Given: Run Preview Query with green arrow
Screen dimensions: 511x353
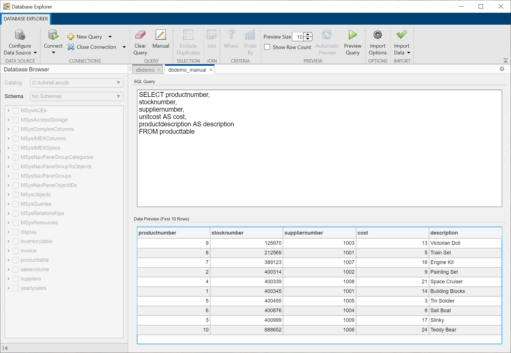Looking at the screenshot, I should [352, 35].
